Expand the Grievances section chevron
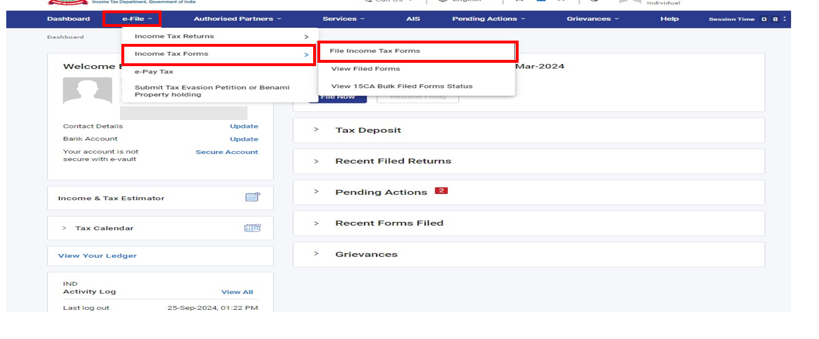 (x=316, y=254)
